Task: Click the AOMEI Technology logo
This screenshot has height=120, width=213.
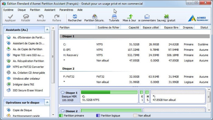Action: pyautogui.click(x=198, y=18)
